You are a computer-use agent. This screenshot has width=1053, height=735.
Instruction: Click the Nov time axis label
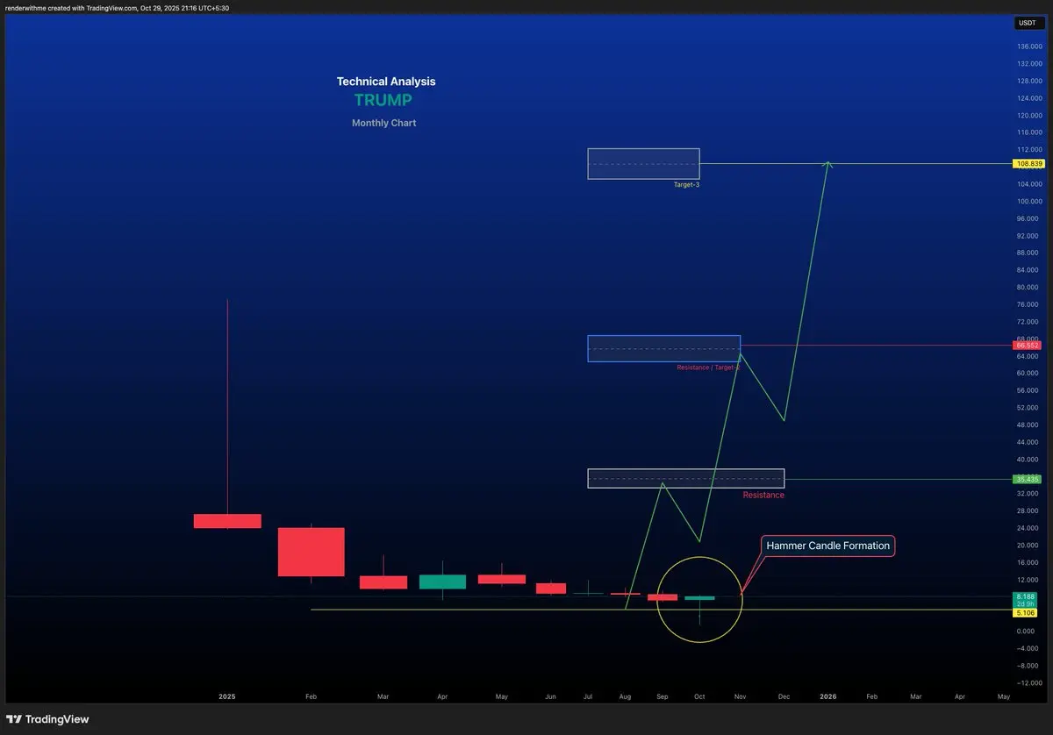[x=741, y=696]
